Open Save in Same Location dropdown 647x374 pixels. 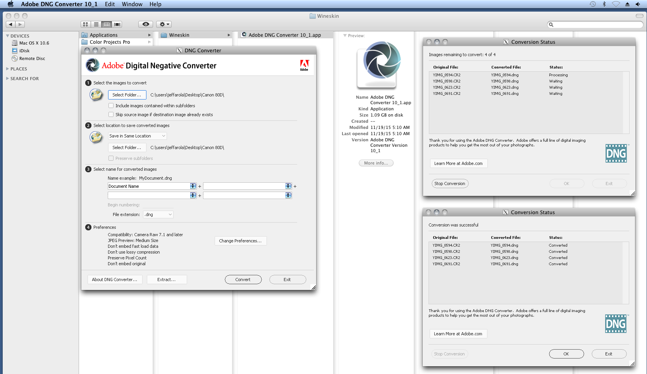[137, 136]
